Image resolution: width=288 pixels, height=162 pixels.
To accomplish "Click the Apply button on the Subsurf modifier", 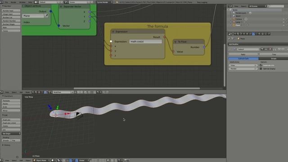I will click(243, 54).
